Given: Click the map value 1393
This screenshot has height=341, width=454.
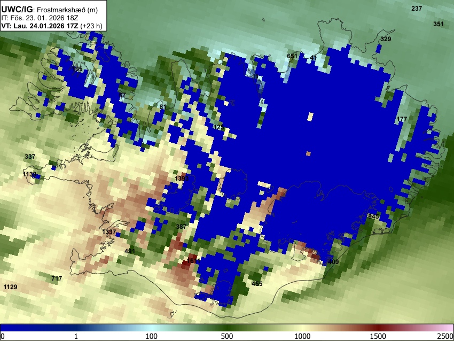Looking at the screenshot, I should pyautogui.click(x=182, y=178).
